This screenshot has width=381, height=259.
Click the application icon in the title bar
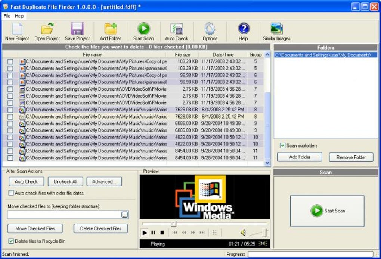(x=6, y=7)
